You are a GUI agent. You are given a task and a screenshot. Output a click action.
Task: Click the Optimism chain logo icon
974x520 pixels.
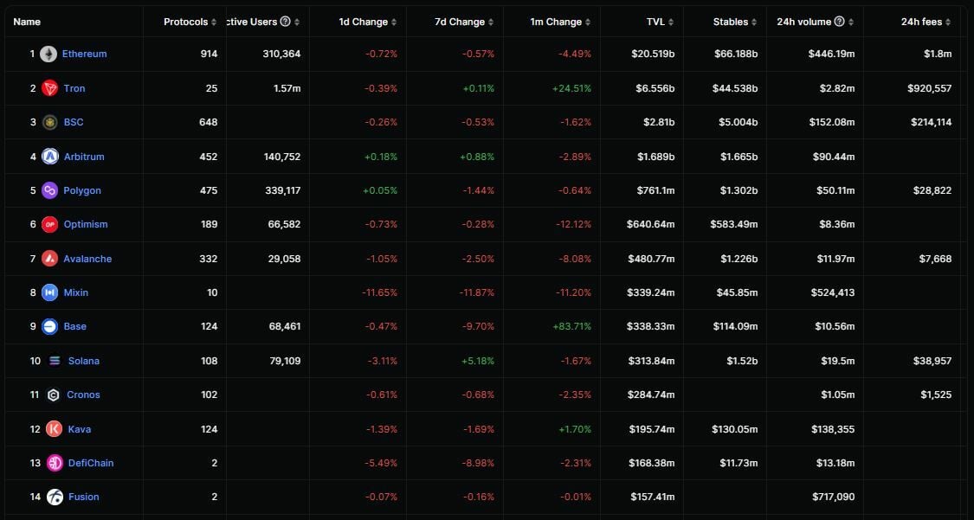click(x=50, y=224)
